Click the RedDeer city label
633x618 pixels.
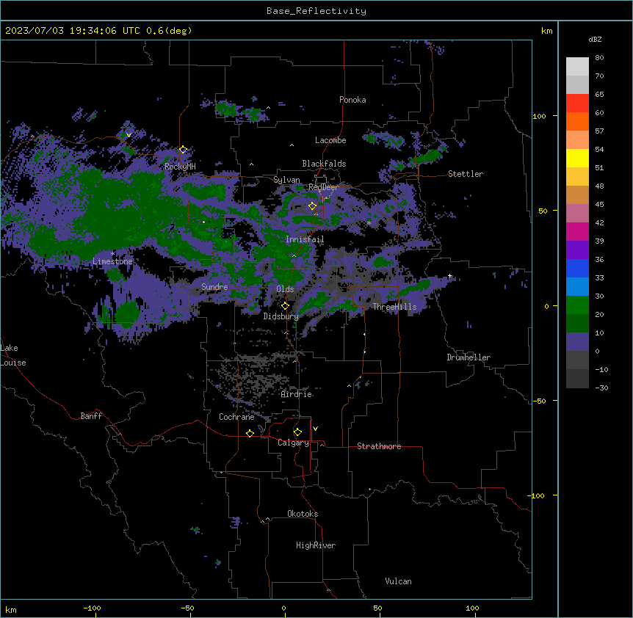(323, 187)
